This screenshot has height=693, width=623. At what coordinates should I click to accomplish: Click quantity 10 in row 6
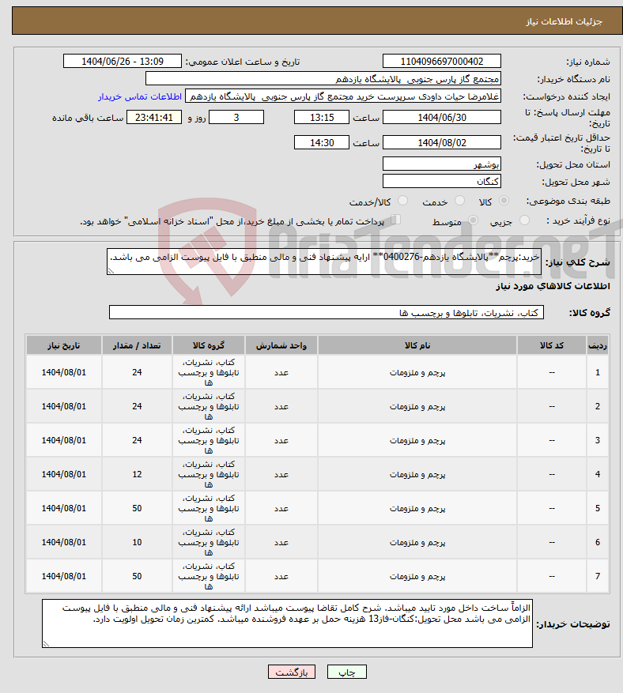(x=137, y=542)
